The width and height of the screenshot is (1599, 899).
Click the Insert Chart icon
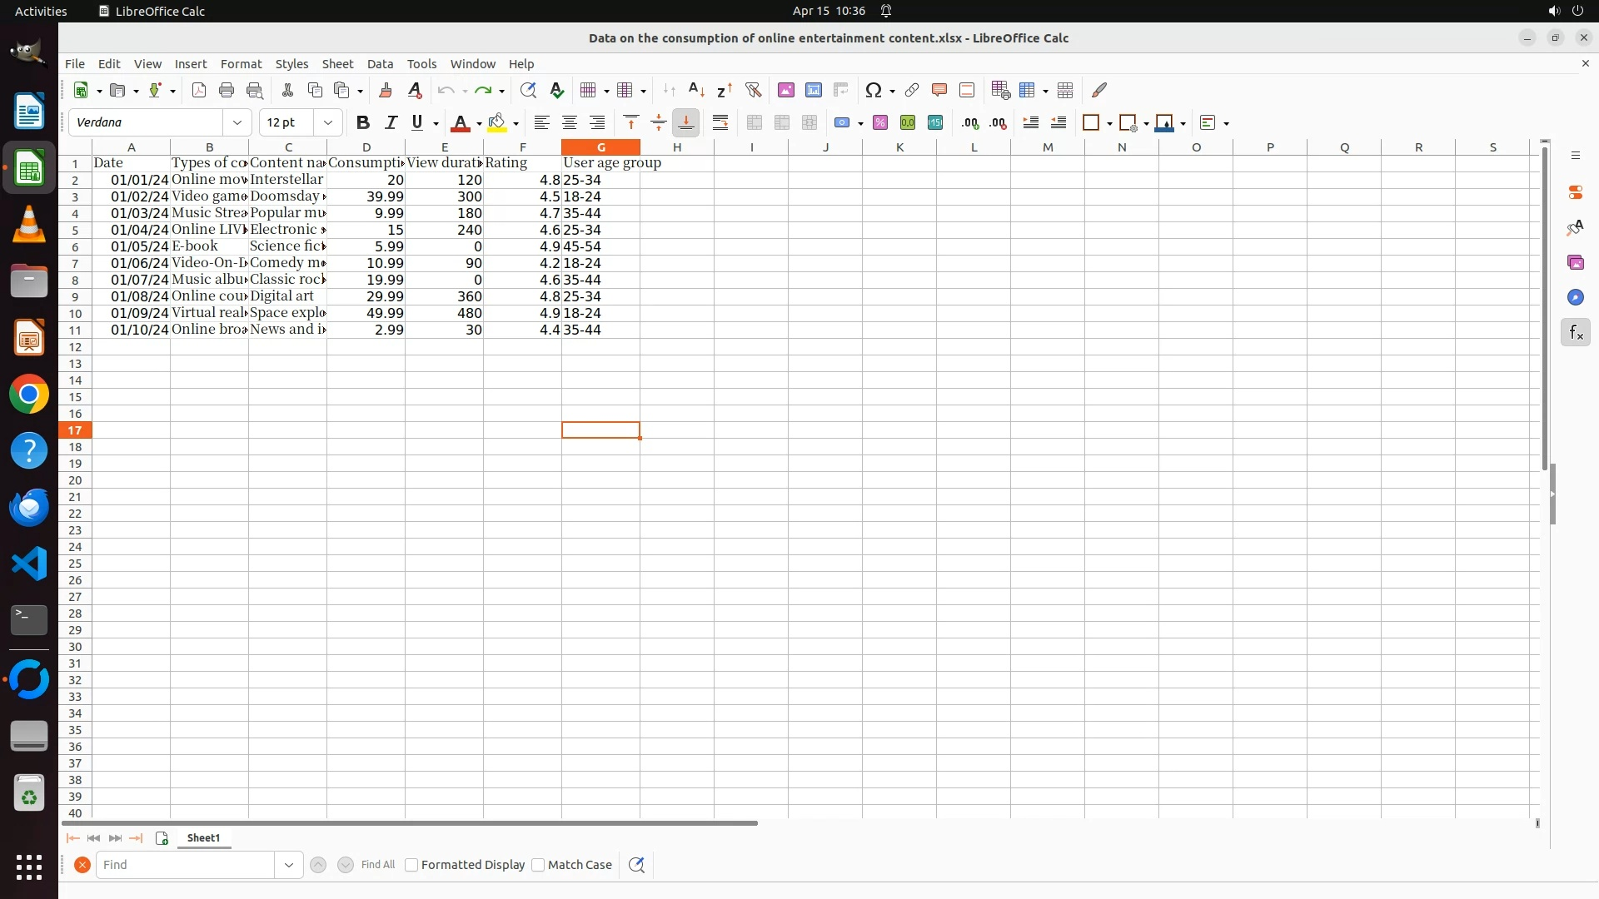coord(814,90)
